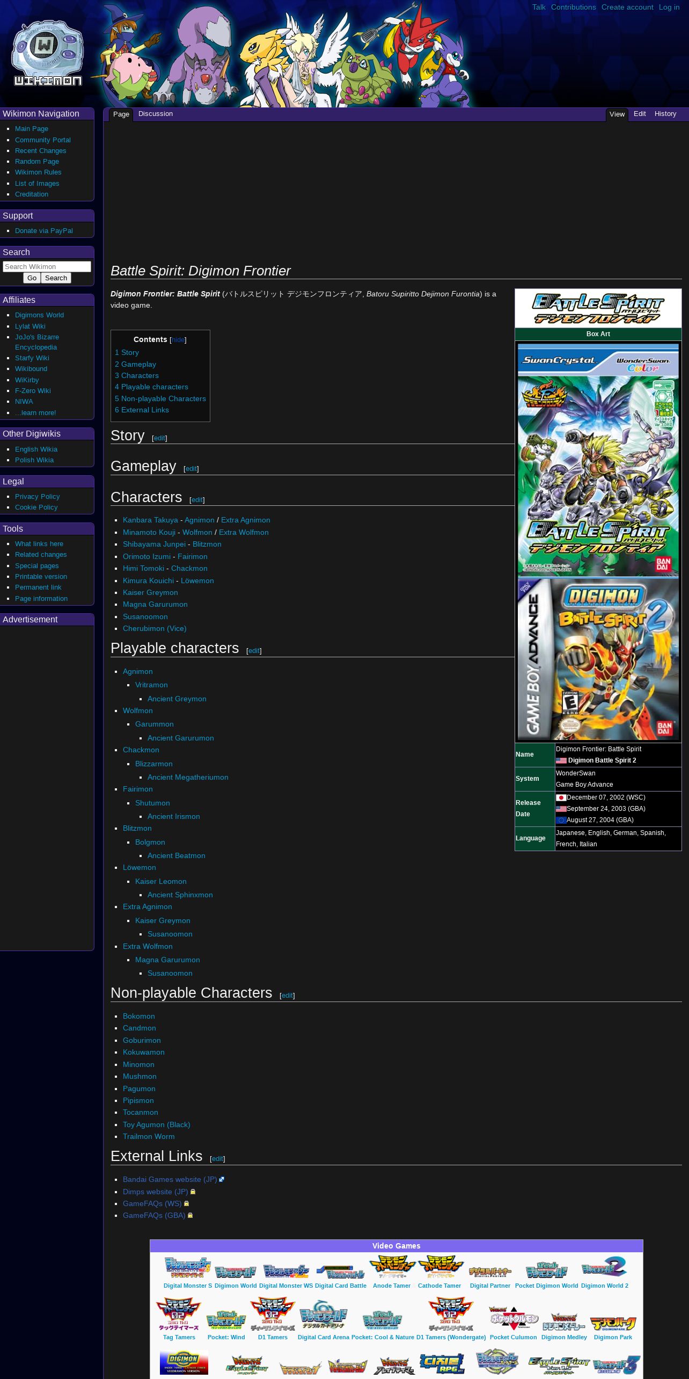689x1379 pixels.
Task: Open Pocket: Cool & Nature logo
Action: click(x=383, y=1320)
